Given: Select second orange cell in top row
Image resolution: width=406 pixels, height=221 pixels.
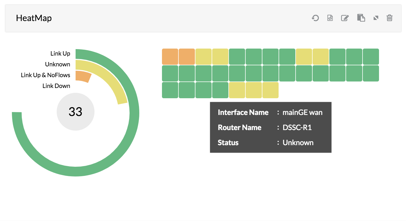Looking at the screenshot, I should pos(187,57).
